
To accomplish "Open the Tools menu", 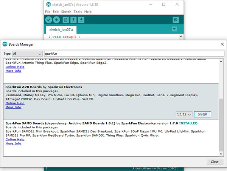I will click(78, 12).
